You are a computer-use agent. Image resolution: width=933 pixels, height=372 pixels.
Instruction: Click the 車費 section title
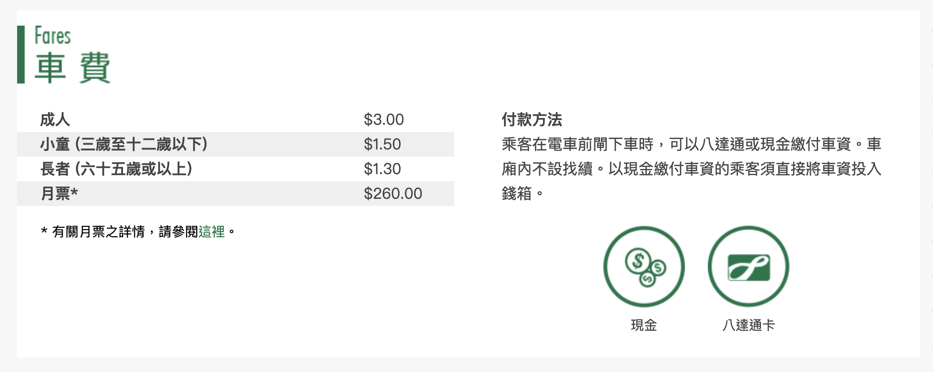coord(72,68)
